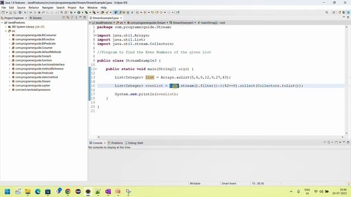Click the Open Type toolbar icon
This screenshot has width=351, height=197.
pos(103,13)
